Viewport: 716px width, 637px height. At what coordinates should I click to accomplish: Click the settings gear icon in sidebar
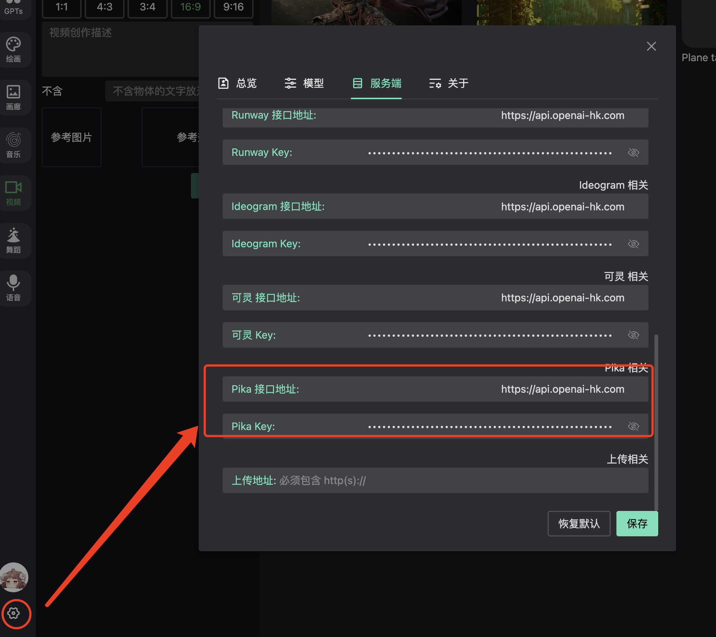[x=13, y=614]
